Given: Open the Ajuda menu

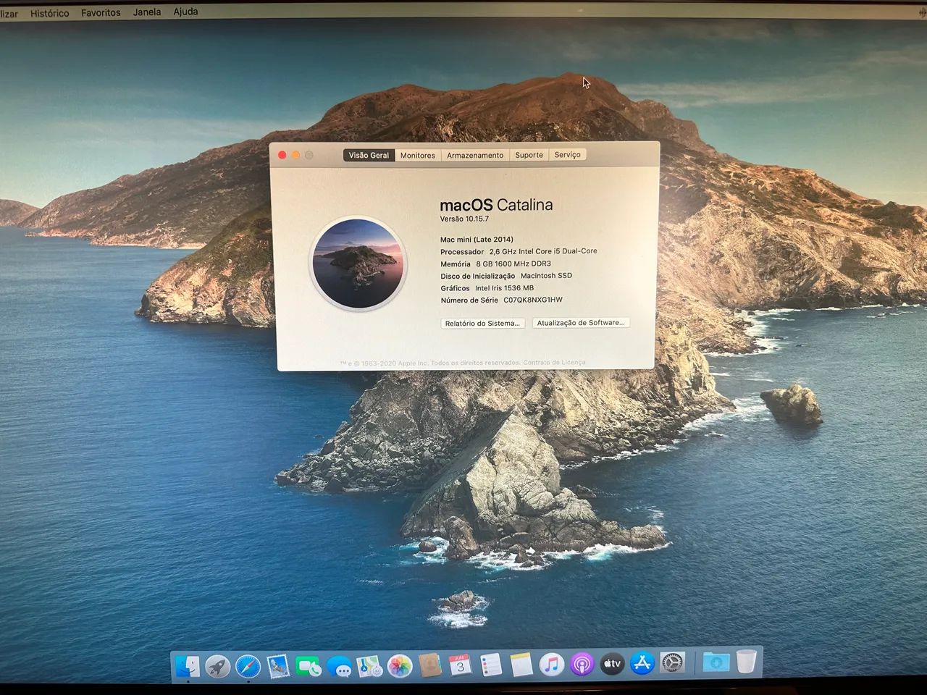Looking at the screenshot, I should [185, 12].
